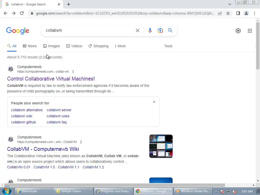
Task: Start a voice search with the microphone
Action: pos(150,30)
